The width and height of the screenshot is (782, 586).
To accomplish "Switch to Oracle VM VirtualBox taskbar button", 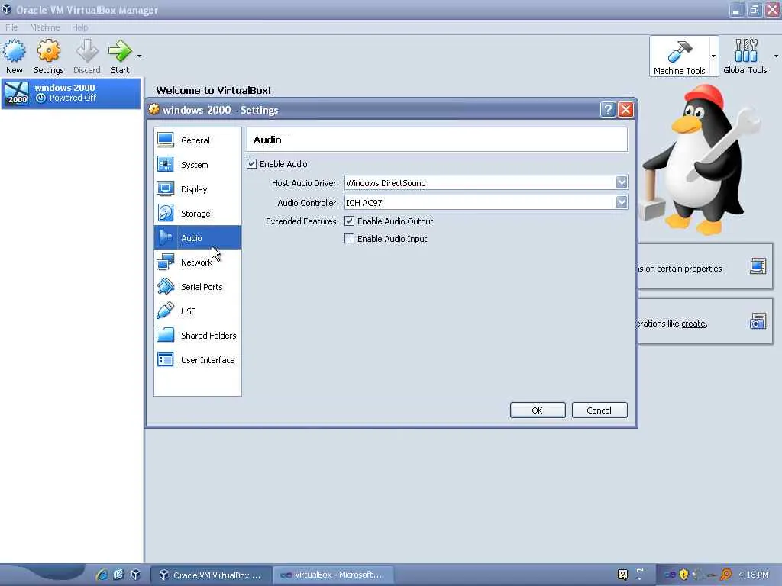I will (x=212, y=575).
